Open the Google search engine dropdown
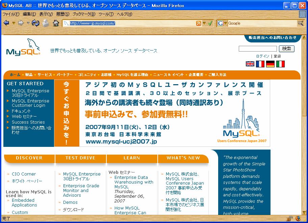 tap(225, 23)
